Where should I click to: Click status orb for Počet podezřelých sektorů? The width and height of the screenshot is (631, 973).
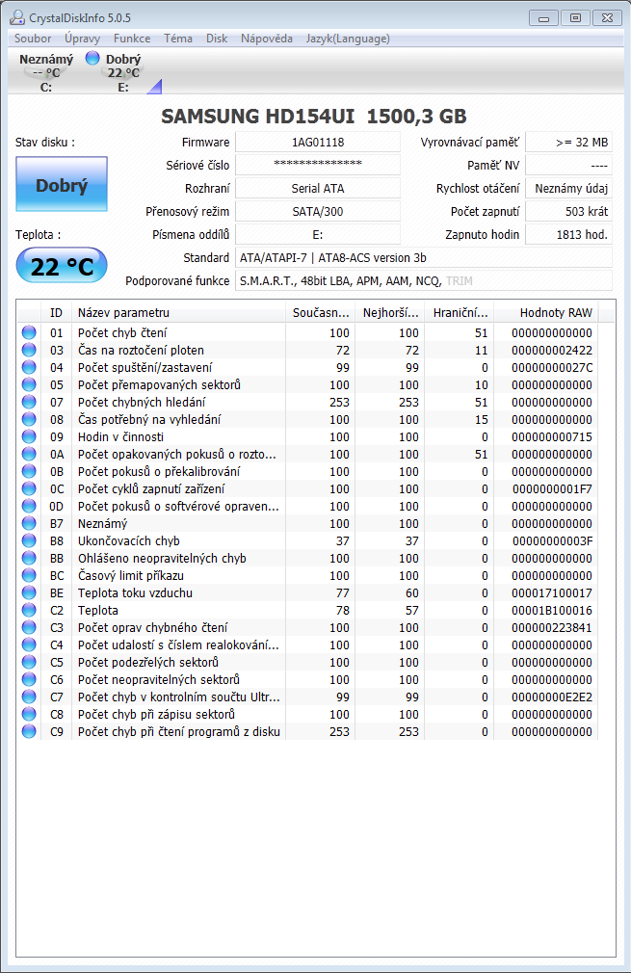[x=29, y=663]
